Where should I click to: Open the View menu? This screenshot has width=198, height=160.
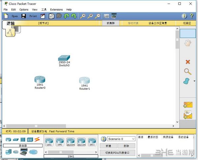pos(35,10)
